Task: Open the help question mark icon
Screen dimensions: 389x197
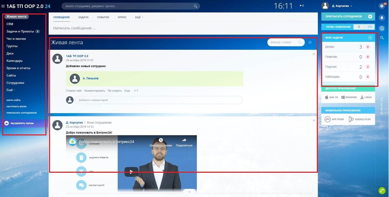Action: 382,6
